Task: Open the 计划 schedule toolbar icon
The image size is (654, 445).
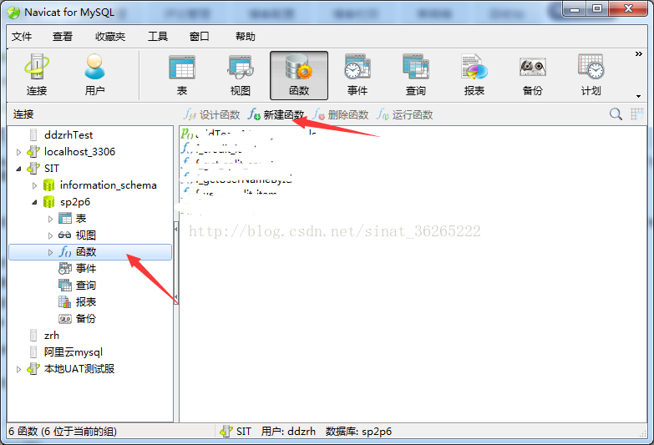Action: pos(591,75)
